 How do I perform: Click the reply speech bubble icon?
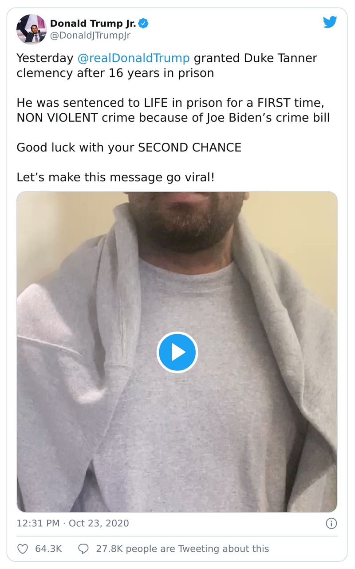84,549
